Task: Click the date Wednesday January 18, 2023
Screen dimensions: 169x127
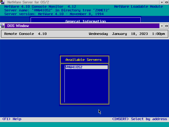Action: (118, 34)
